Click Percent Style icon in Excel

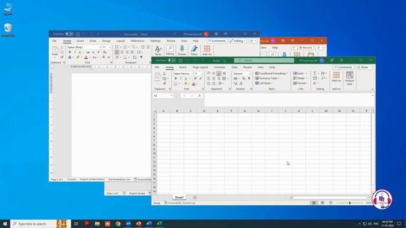click(244, 79)
